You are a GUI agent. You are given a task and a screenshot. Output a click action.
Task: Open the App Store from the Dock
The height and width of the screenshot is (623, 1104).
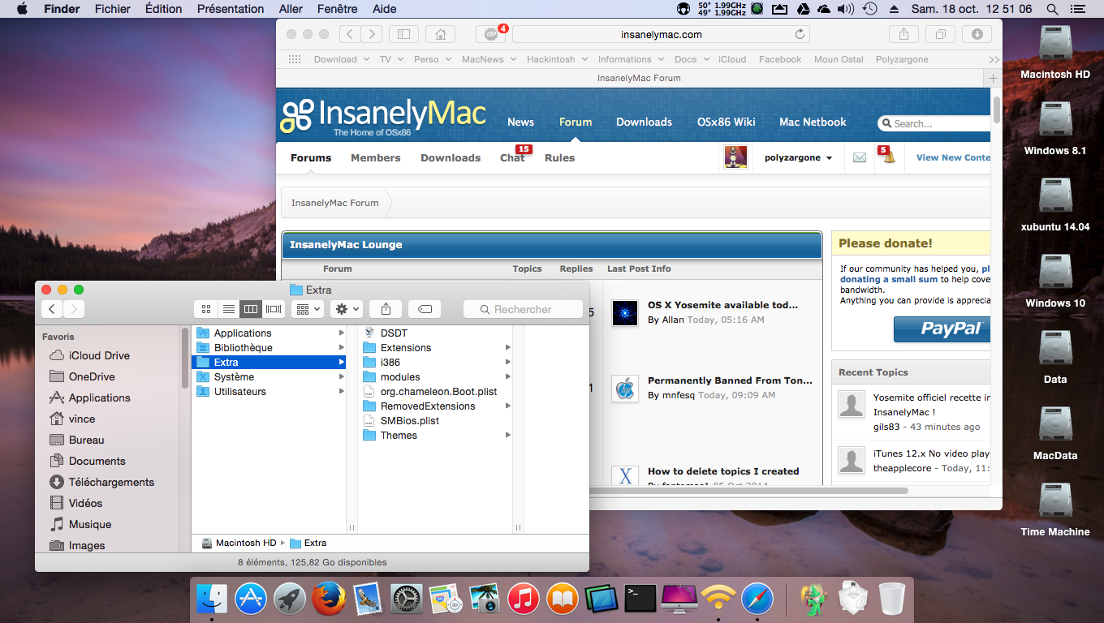pyautogui.click(x=251, y=599)
